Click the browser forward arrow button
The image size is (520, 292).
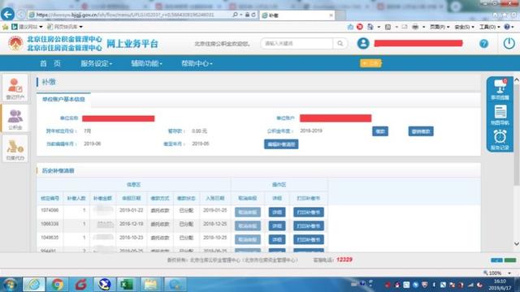click(x=21, y=15)
